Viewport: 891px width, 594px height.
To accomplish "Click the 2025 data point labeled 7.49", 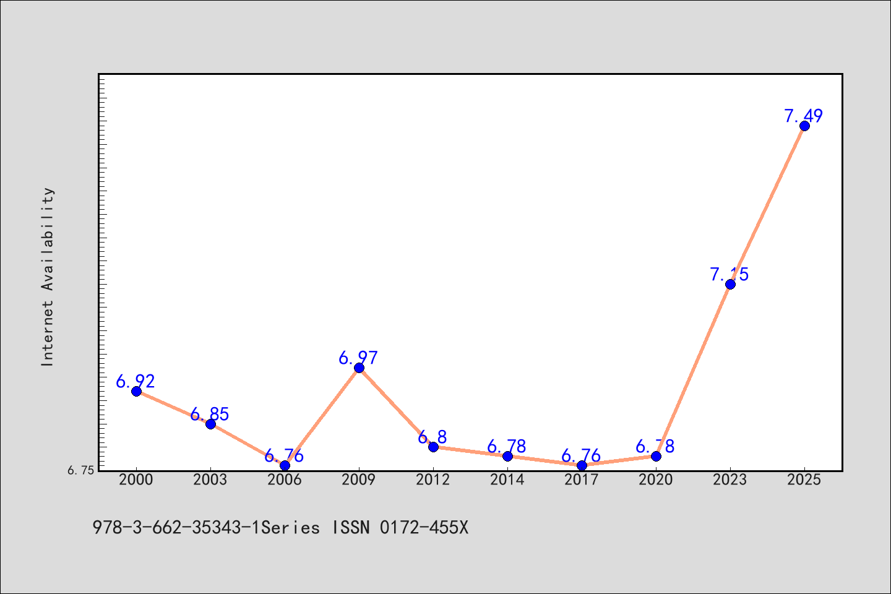I will (804, 126).
